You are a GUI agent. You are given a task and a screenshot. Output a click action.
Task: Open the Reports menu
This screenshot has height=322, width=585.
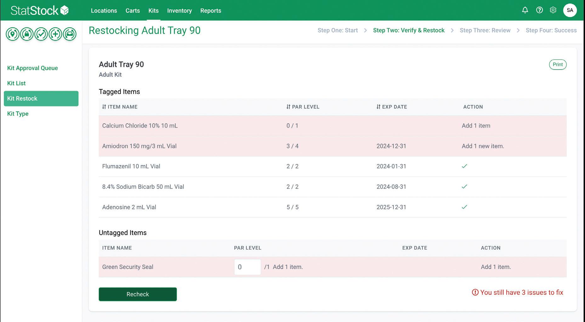[x=211, y=11]
